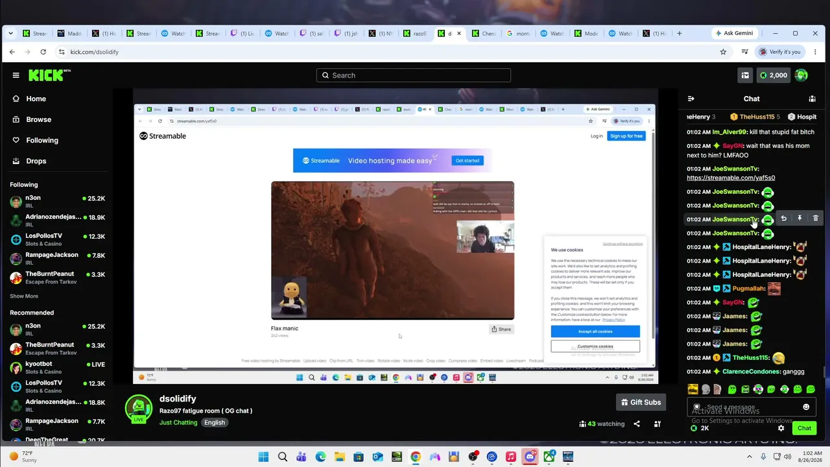
Task: Open Microsoft Edge from the taskbar
Action: pos(320,457)
